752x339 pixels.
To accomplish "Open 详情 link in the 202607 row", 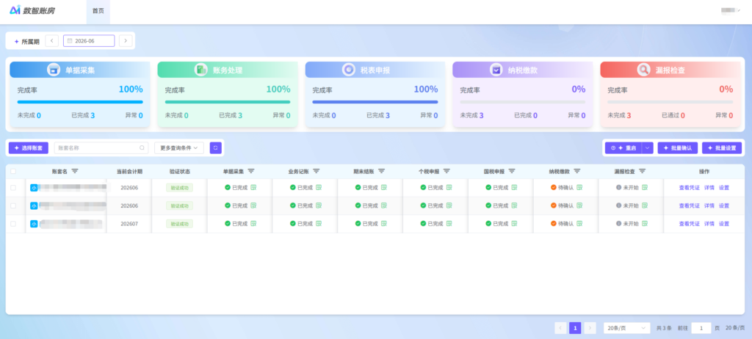I will 709,224.
